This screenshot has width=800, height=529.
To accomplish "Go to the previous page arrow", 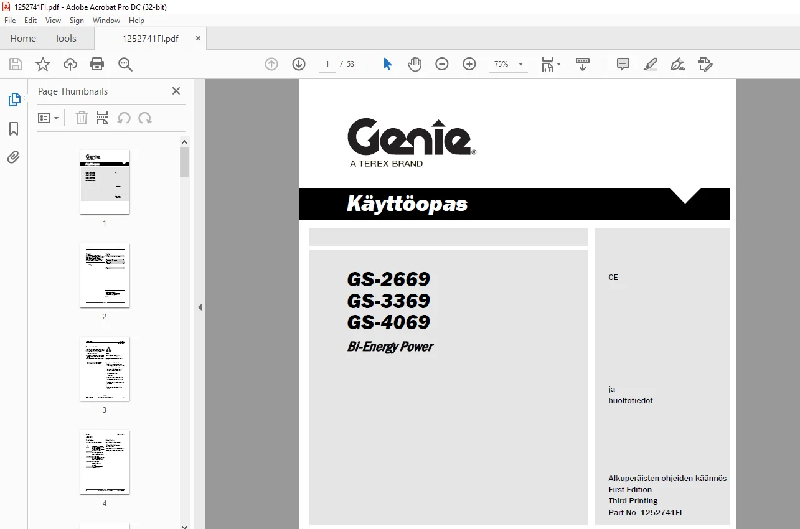I will [271, 64].
